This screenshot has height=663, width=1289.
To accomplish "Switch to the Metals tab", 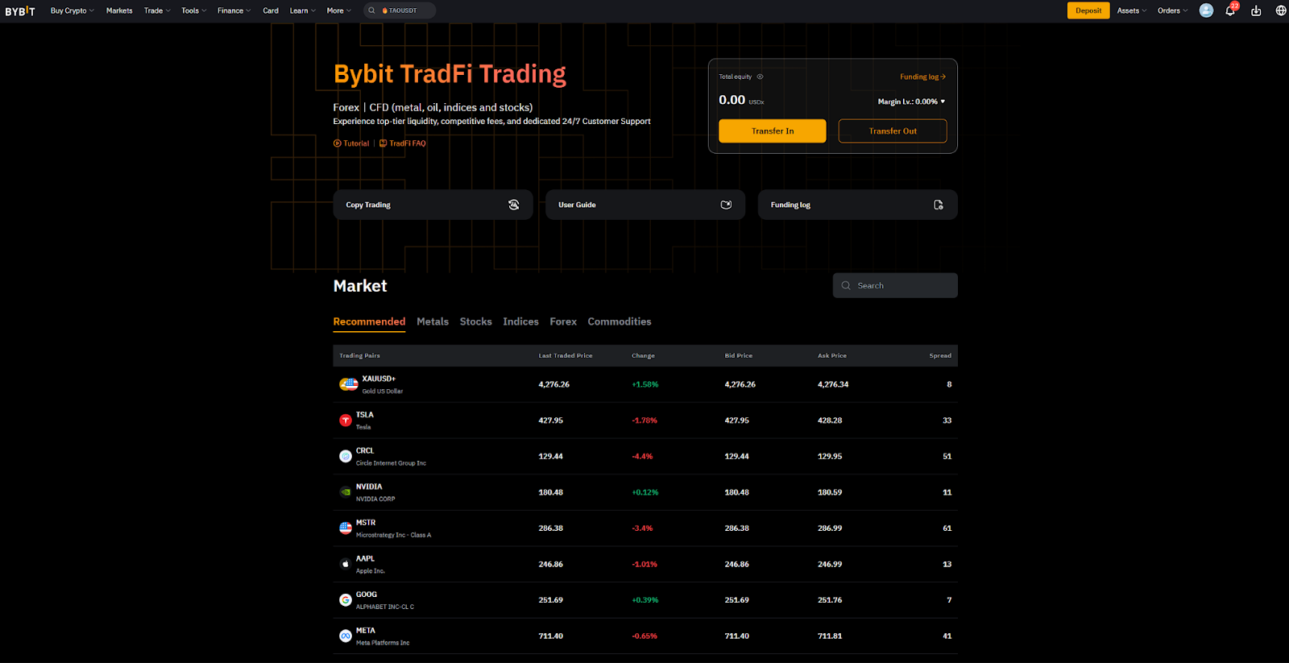I will point(433,321).
